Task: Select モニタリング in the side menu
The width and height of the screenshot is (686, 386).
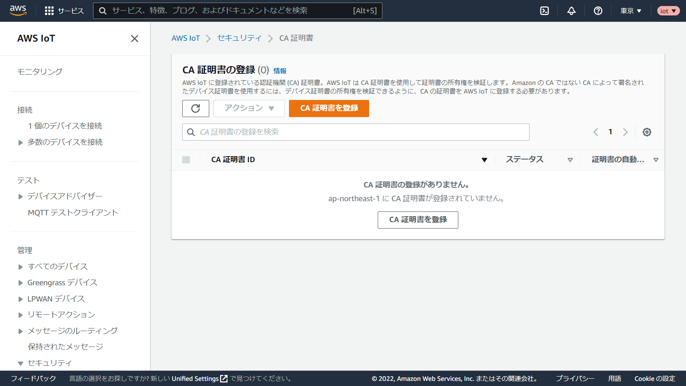Action: pos(39,72)
